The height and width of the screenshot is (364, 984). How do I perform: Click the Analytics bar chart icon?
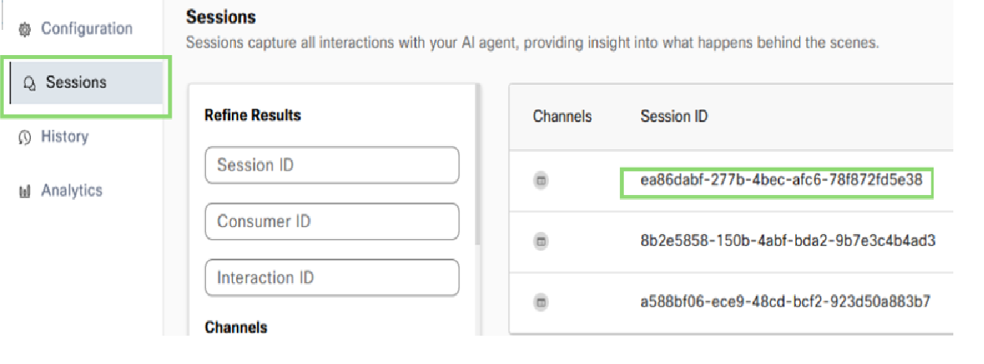tap(24, 191)
